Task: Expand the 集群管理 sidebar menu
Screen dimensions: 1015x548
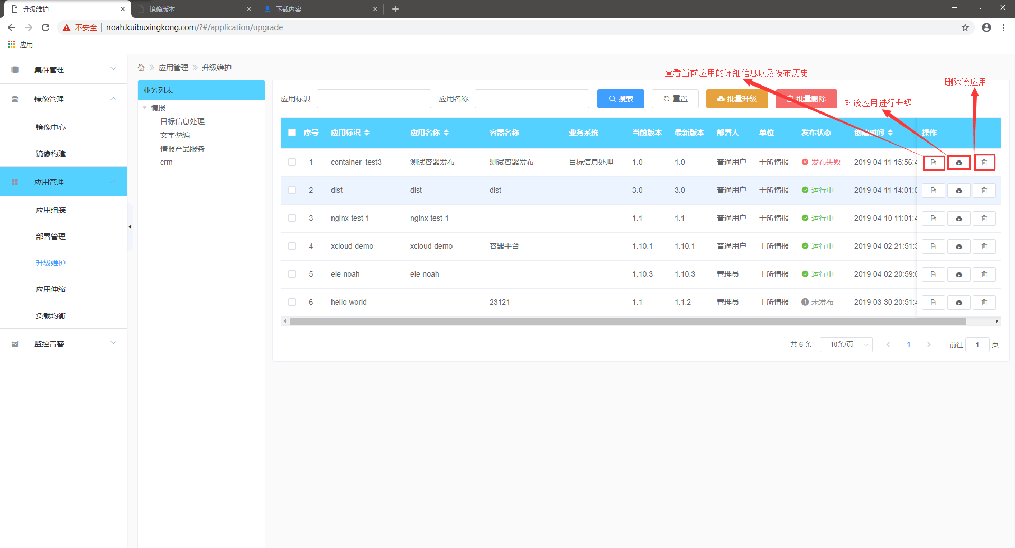Action: click(63, 69)
